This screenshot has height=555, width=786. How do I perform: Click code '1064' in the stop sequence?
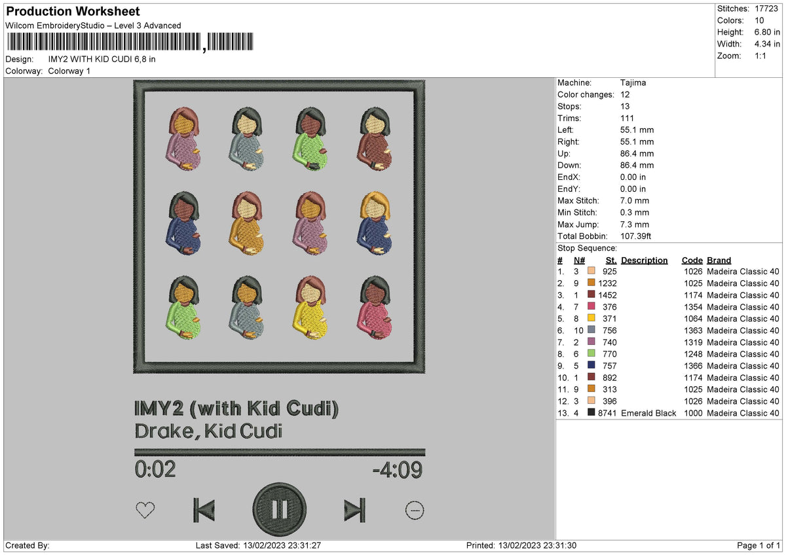(x=692, y=319)
